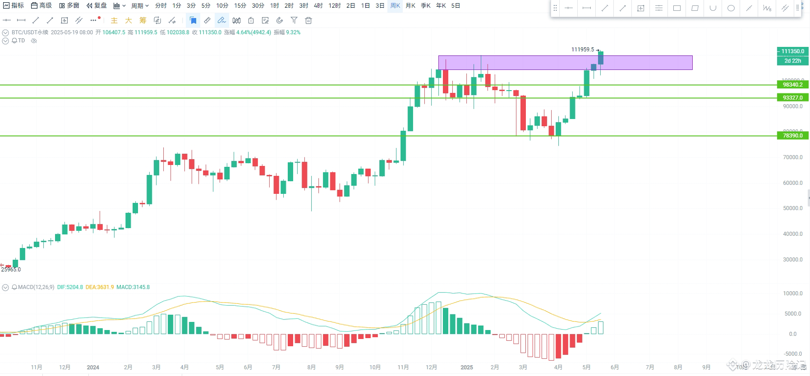This screenshot has height=376, width=810.
Task: Toggle the 大 indicator button
Action: (x=129, y=20)
